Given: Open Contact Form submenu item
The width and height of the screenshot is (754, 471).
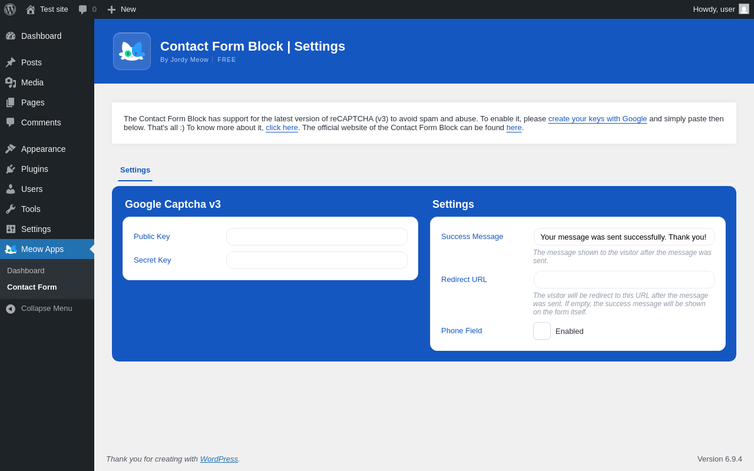Looking at the screenshot, I should click(x=32, y=287).
